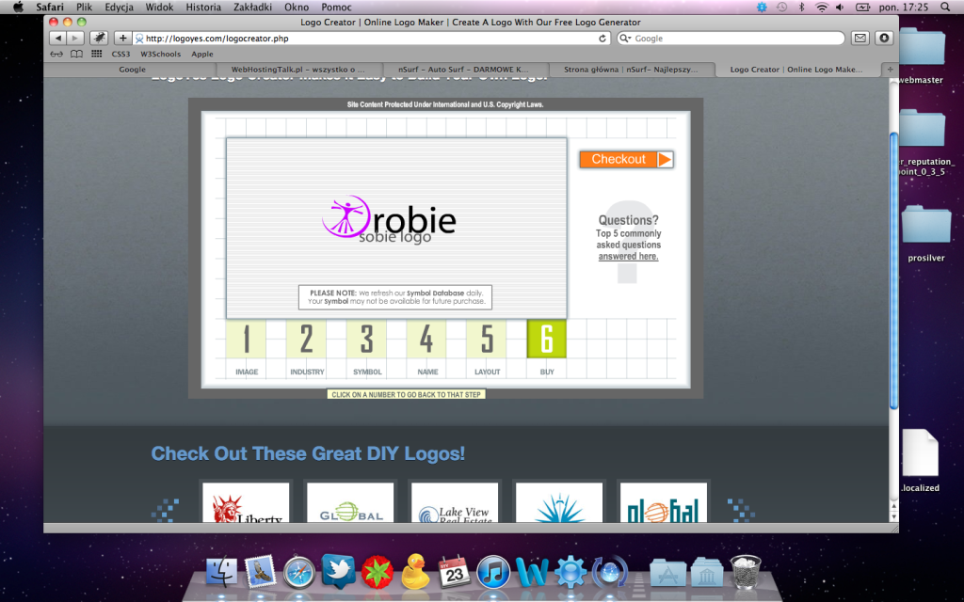Click the CSS3 bookmark

[x=121, y=54]
